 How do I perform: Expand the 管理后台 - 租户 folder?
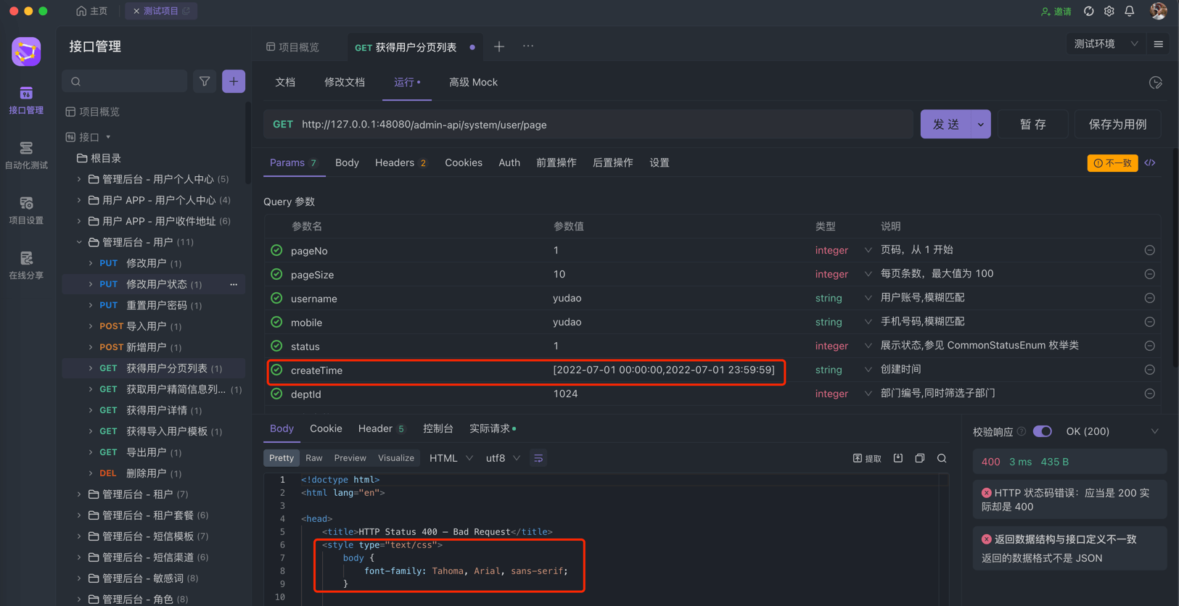79,494
